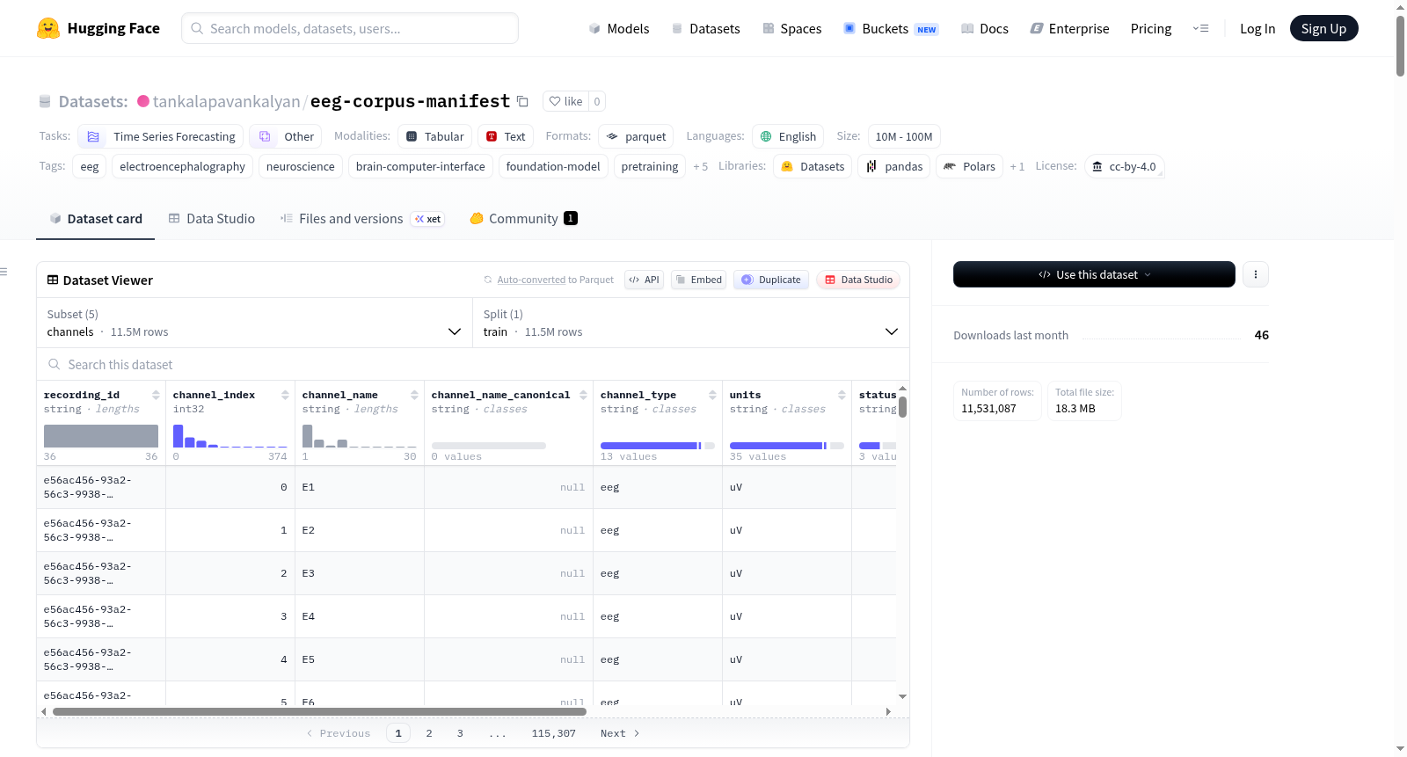Expand the +1 more libraries
Viewport: 1407px width, 757px height.
tap(1017, 166)
